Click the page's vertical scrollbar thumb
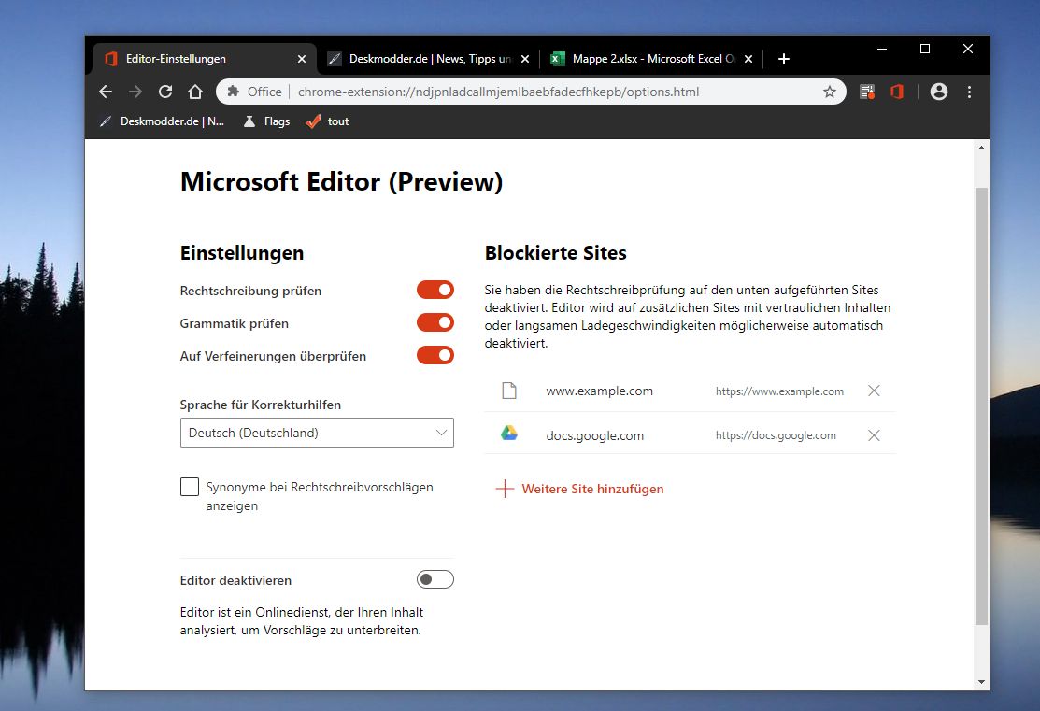1040x711 pixels. pos(982,405)
